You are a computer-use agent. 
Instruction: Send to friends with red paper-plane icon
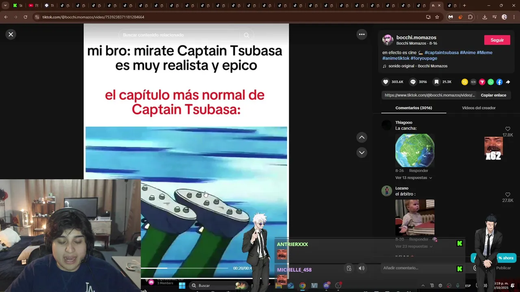click(x=482, y=82)
